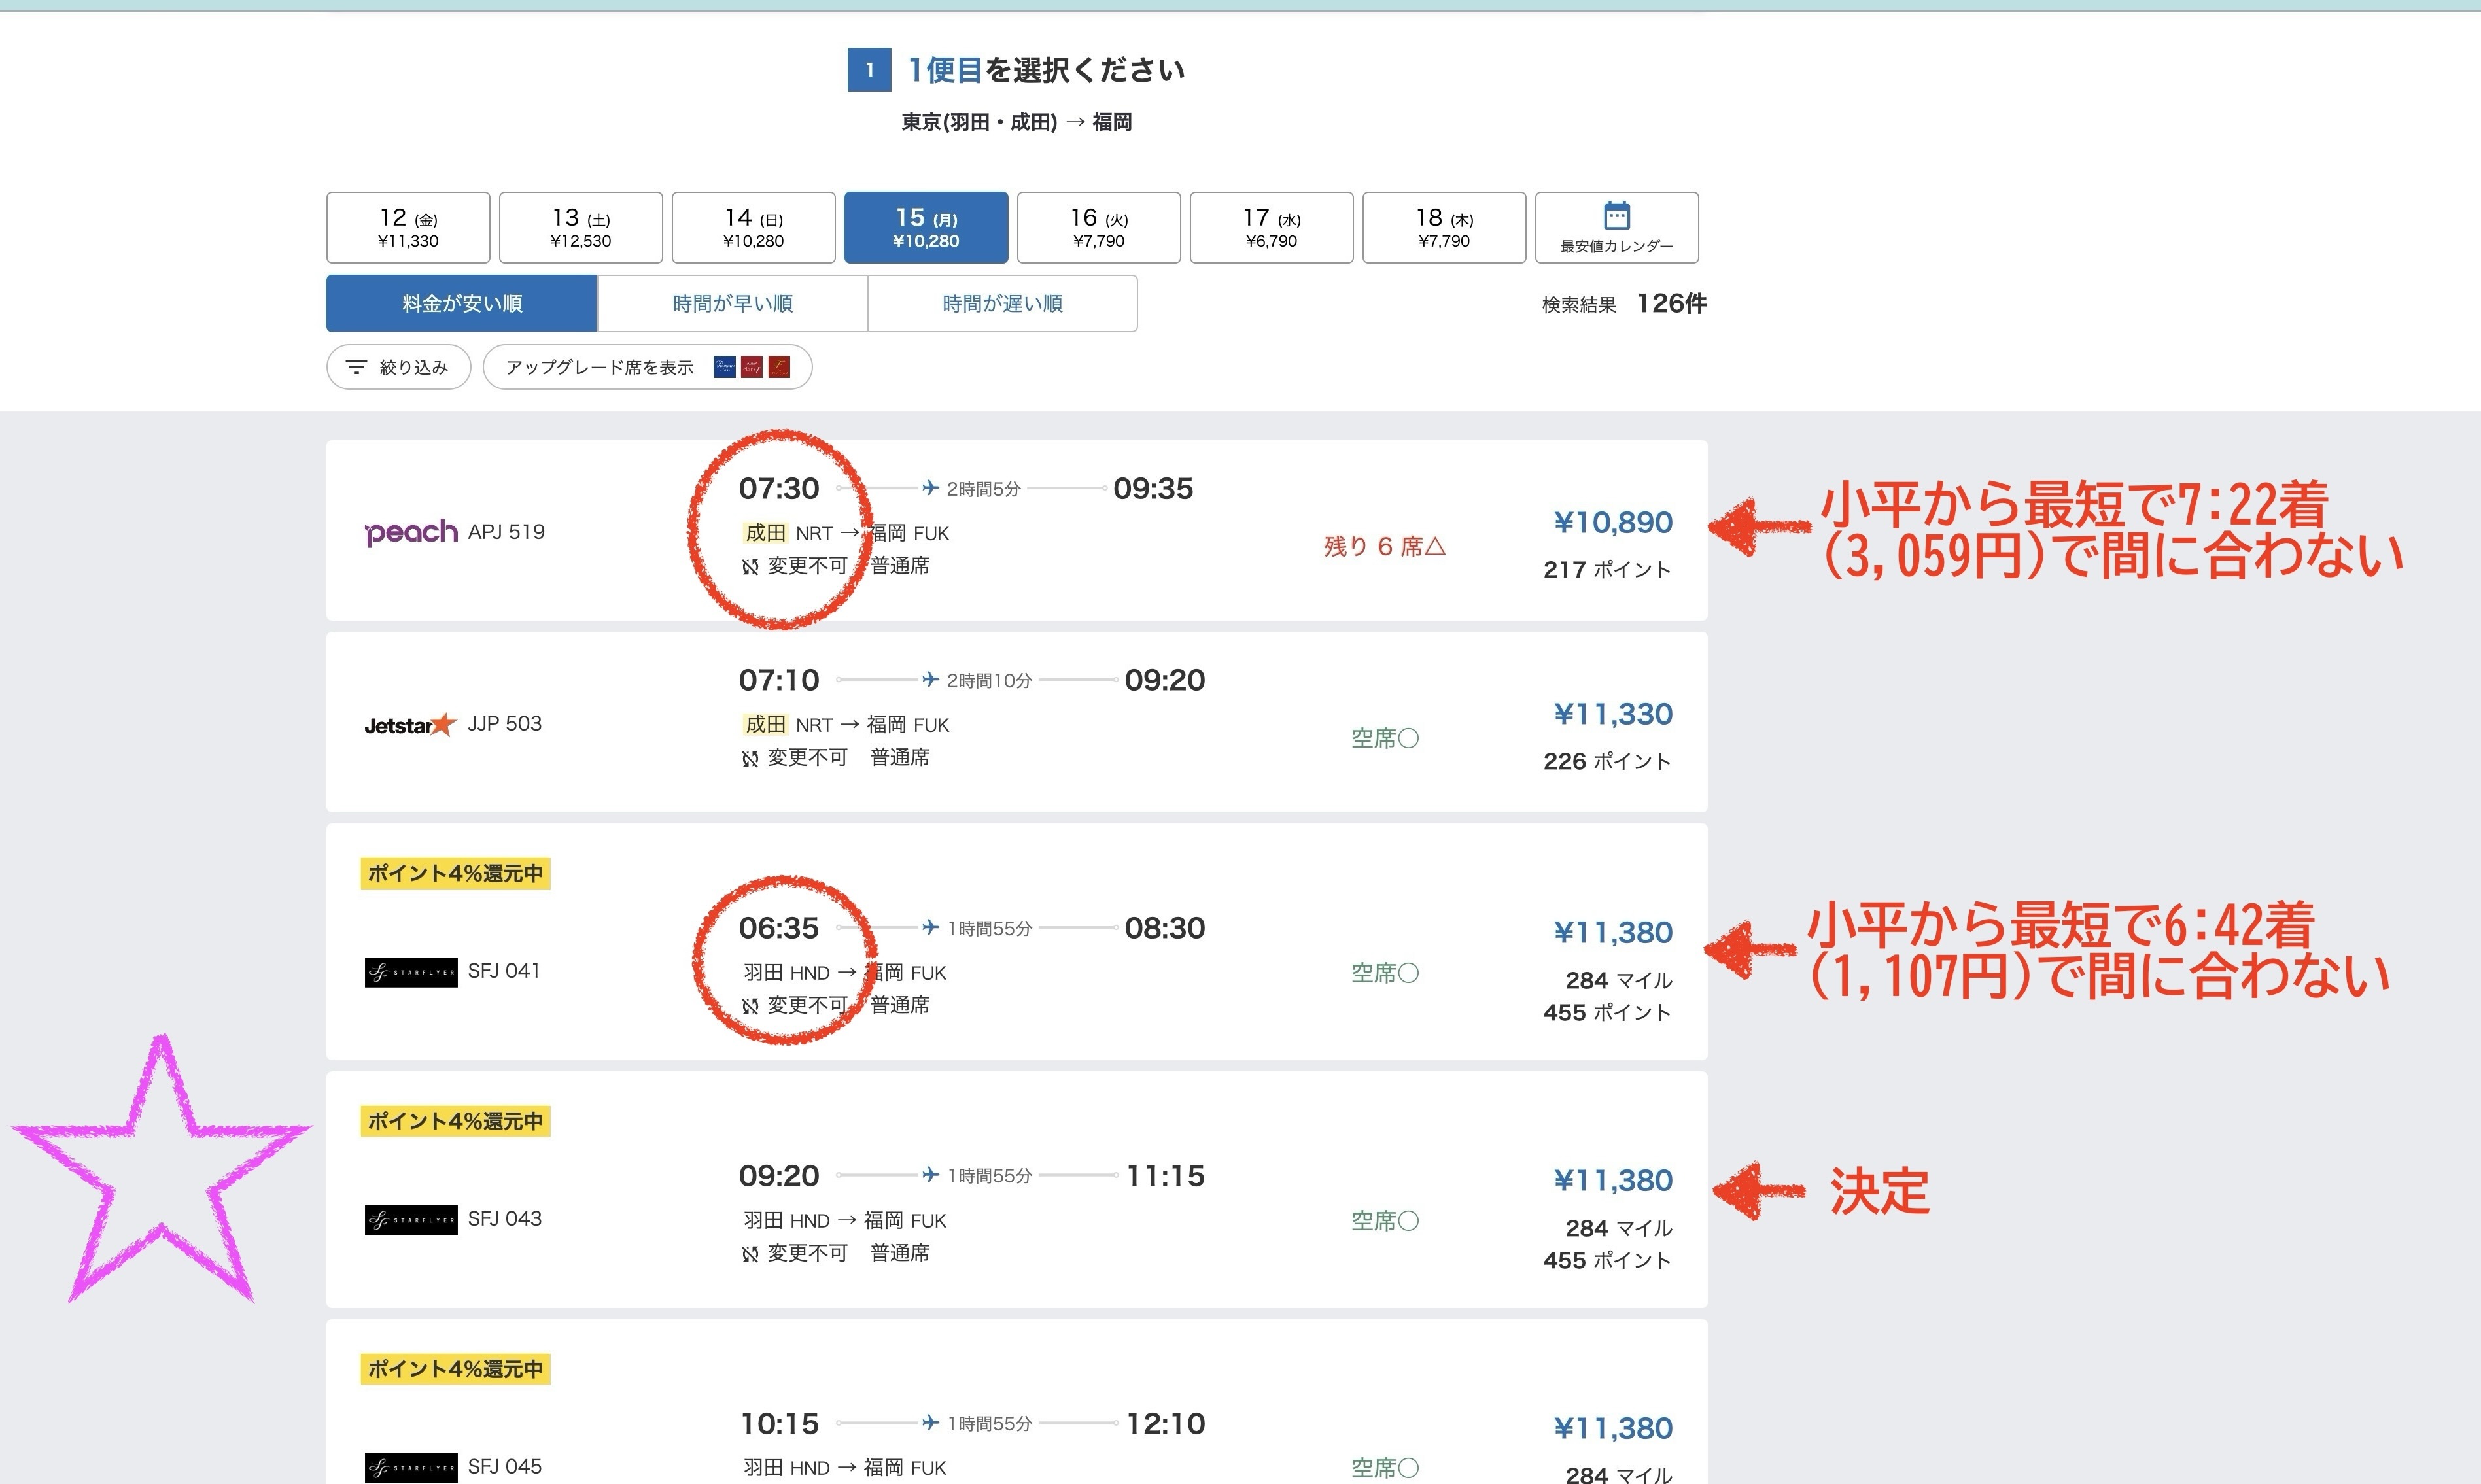This screenshot has width=2481, height=1484.
Task: Click Starflyer logo for flight SFJ 041
Action: pos(411,972)
